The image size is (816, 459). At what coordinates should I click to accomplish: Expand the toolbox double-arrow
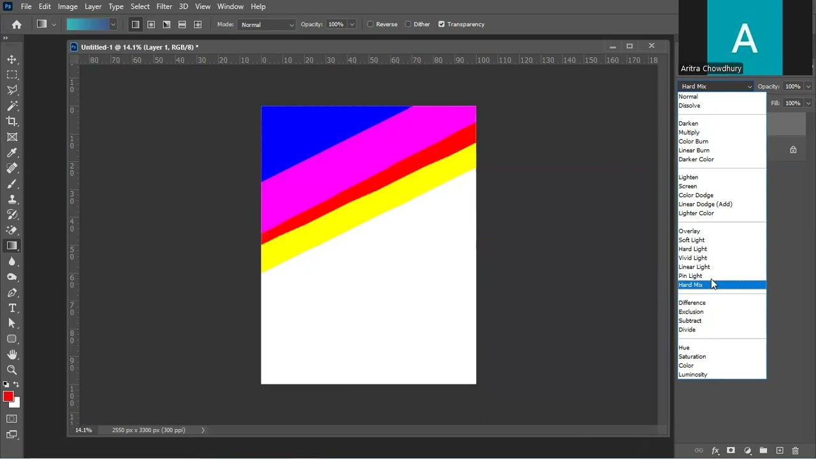click(6, 38)
